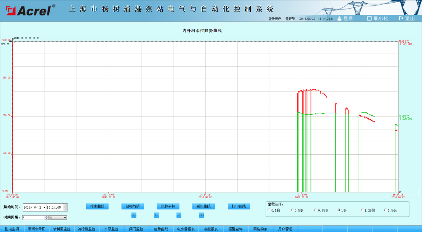Click the 时间间隔 interval input field
This screenshot has width=422, height=232.
tap(33, 218)
